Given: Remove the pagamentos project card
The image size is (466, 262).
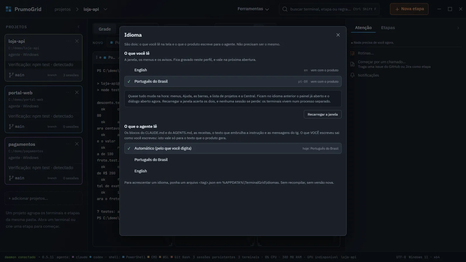Looking at the screenshot, I should coord(77,144).
